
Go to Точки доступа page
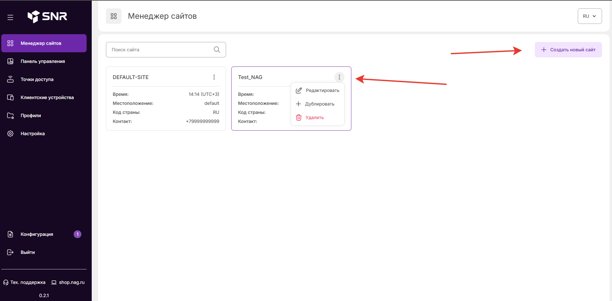(44, 79)
